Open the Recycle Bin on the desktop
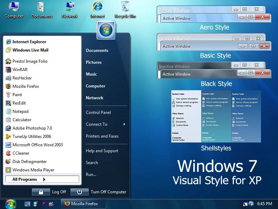The height and width of the screenshot is (209, 278). tap(125, 9)
